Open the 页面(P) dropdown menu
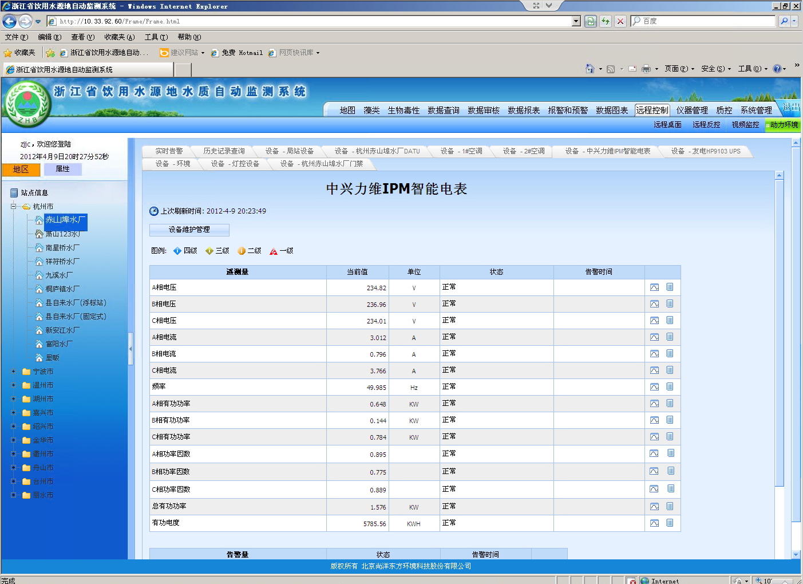Image resolution: width=803 pixels, height=584 pixels. (x=679, y=69)
